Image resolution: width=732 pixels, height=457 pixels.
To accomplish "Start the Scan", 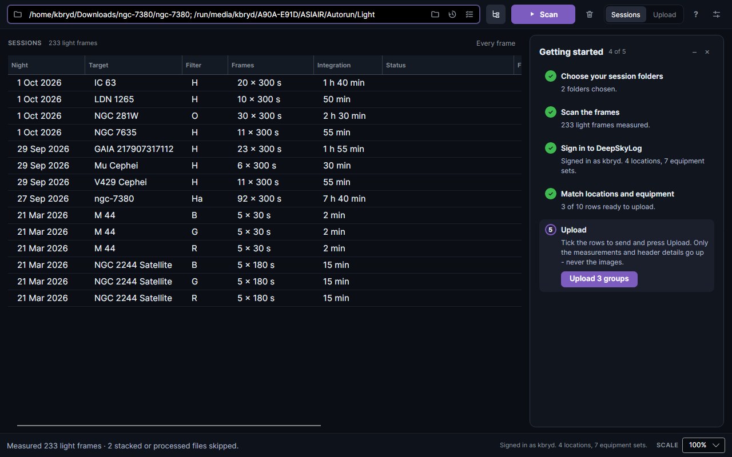I will click(543, 14).
